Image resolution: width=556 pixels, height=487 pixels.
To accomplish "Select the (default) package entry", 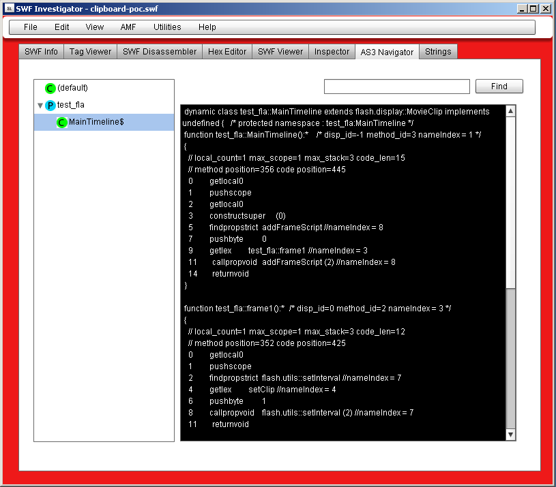I will point(72,88).
